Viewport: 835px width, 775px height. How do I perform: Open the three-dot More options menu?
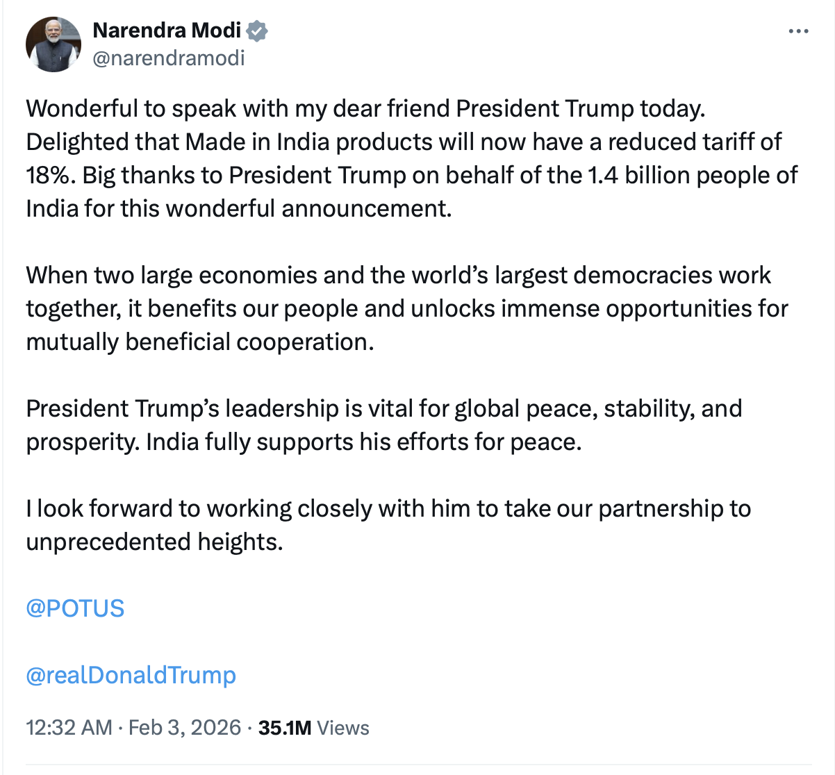click(799, 32)
